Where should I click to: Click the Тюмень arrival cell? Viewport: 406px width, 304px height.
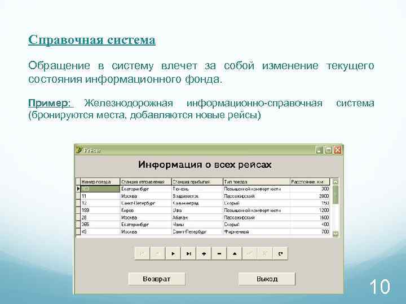pos(197,189)
